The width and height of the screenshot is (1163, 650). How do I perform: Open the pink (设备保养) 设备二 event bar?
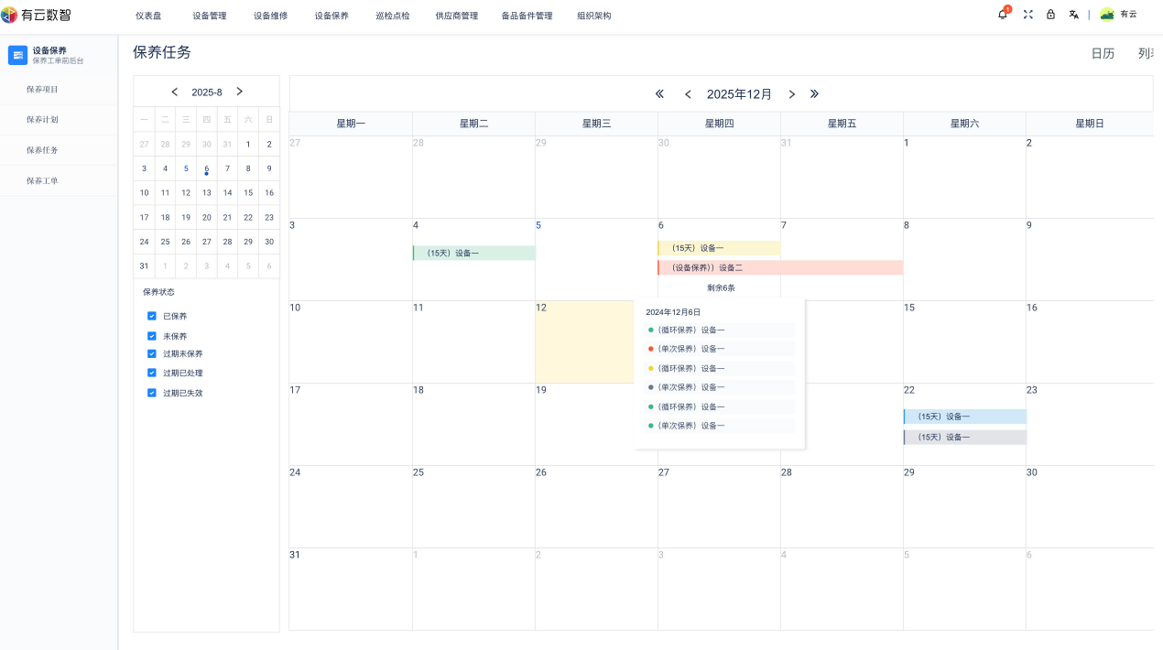[x=779, y=267]
